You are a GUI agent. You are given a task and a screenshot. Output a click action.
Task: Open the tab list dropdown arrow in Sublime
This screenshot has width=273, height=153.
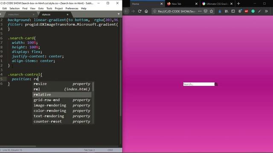click(x=119, y=14)
